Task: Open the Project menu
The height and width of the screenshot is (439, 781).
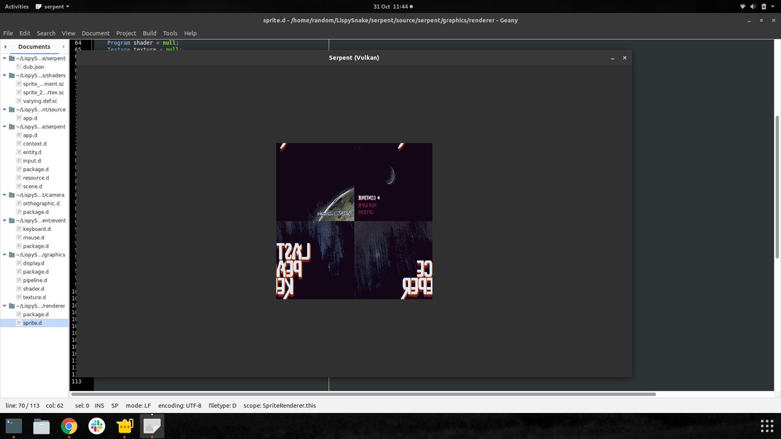Action: coord(126,33)
